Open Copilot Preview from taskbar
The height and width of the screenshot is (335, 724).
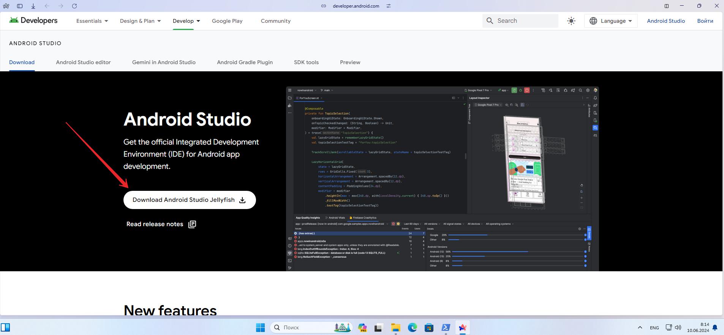point(362,327)
